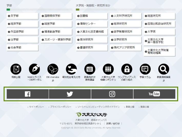Viewport: 182px width, 137px height.
Task: Select 経済研究所 button
Action: [x=126, y=24]
